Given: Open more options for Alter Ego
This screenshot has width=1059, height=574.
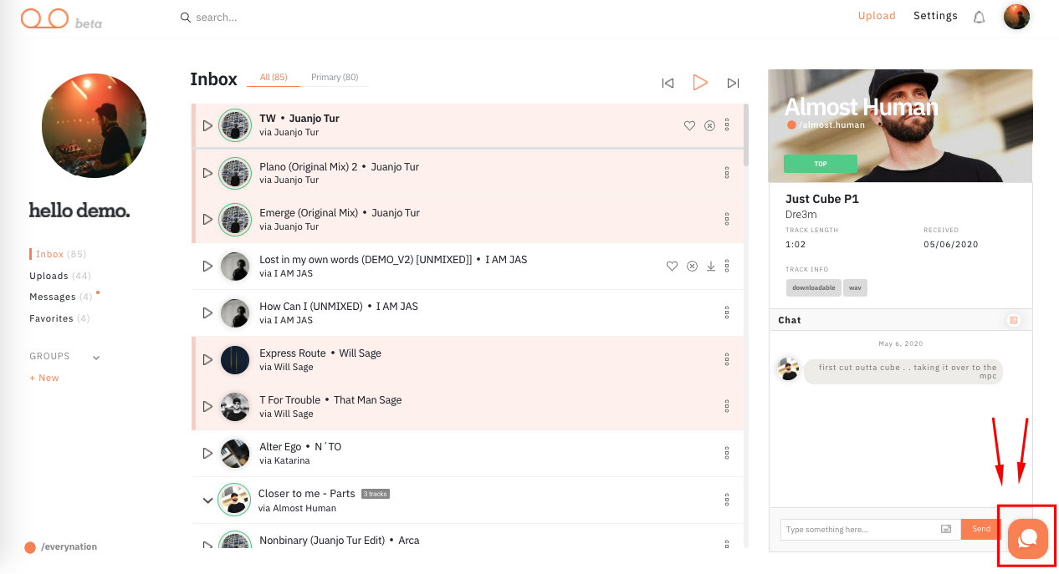Looking at the screenshot, I should pos(727,454).
